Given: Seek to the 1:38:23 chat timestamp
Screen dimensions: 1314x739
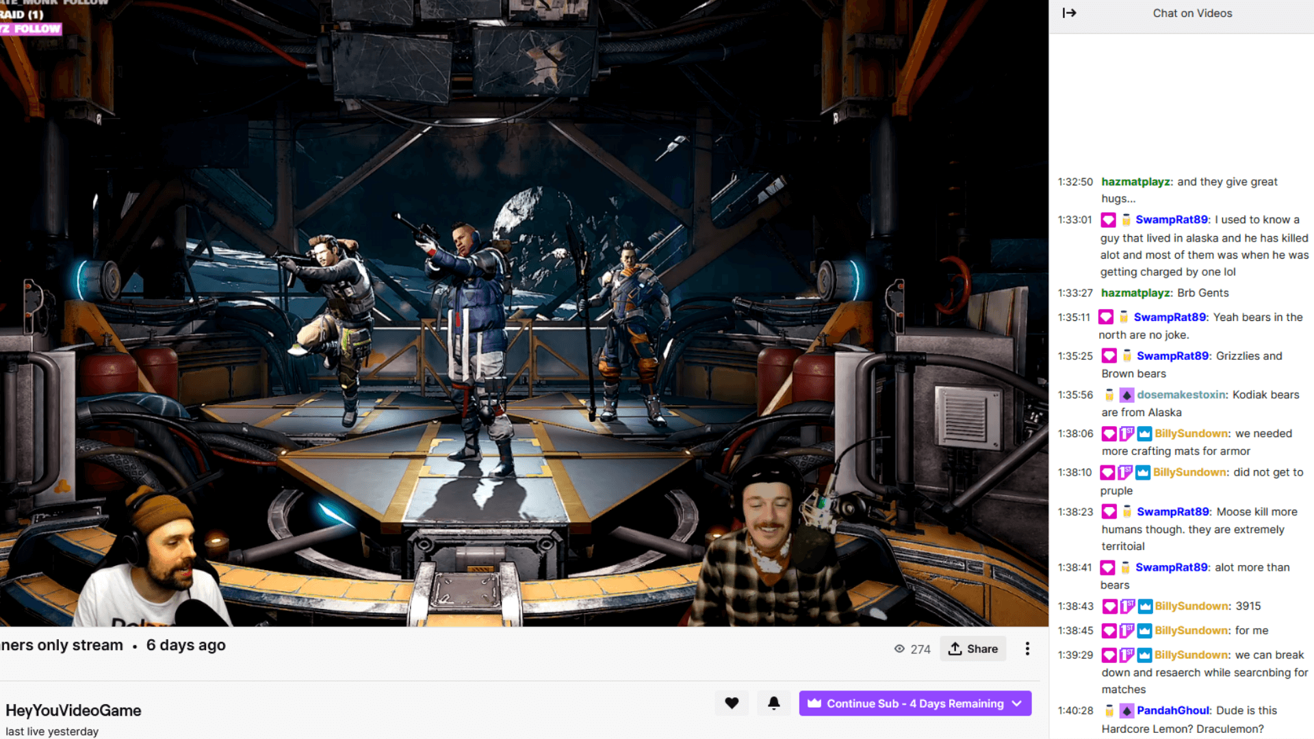Looking at the screenshot, I should click(x=1075, y=512).
